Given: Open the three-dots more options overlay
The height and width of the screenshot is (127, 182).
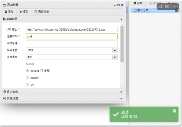Looking at the screenshot, I should click(176, 6).
